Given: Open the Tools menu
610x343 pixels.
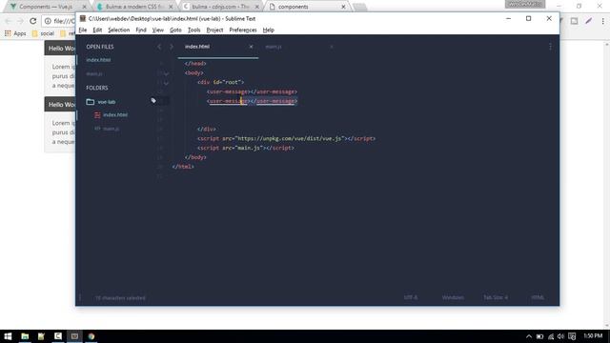Looking at the screenshot, I should click(193, 30).
